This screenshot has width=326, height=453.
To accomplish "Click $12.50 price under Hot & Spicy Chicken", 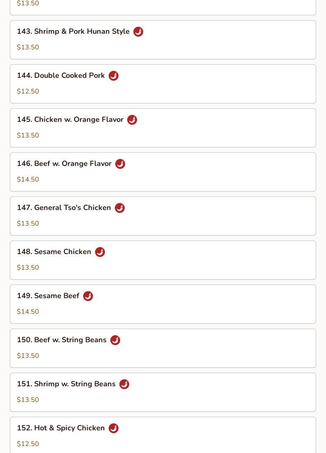I will pyautogui.click(x=28, y=444).
